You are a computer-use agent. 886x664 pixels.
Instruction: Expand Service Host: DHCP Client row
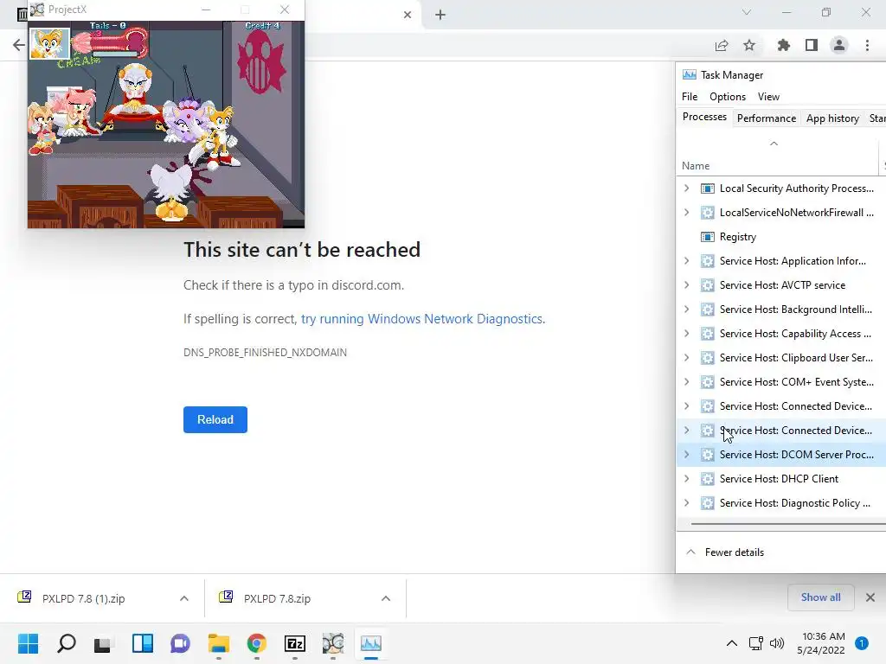pos(686,479)
